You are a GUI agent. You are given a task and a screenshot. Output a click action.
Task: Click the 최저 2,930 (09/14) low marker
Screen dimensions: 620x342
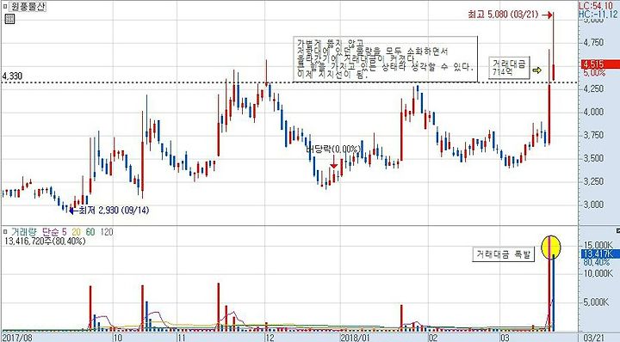114,211
